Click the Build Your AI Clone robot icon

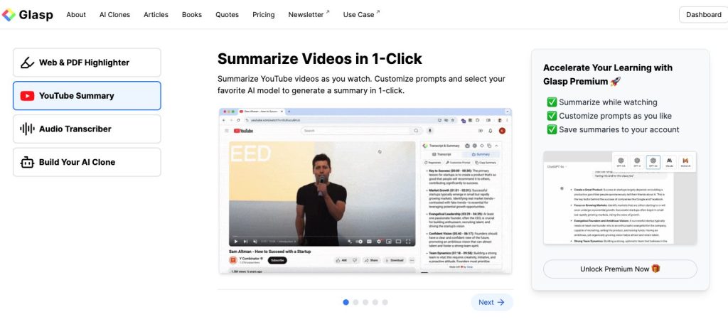tap(28, 162)
